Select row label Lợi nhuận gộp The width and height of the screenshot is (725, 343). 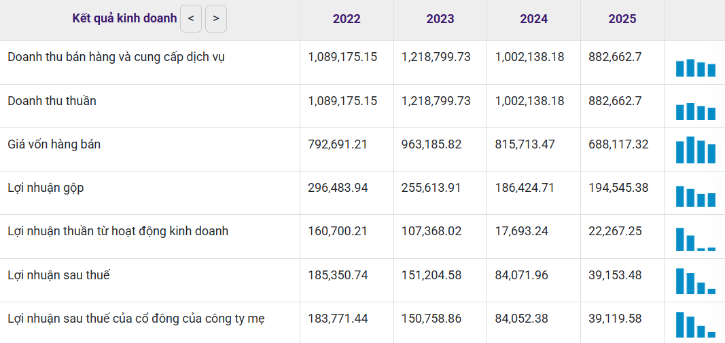(46, 188)
